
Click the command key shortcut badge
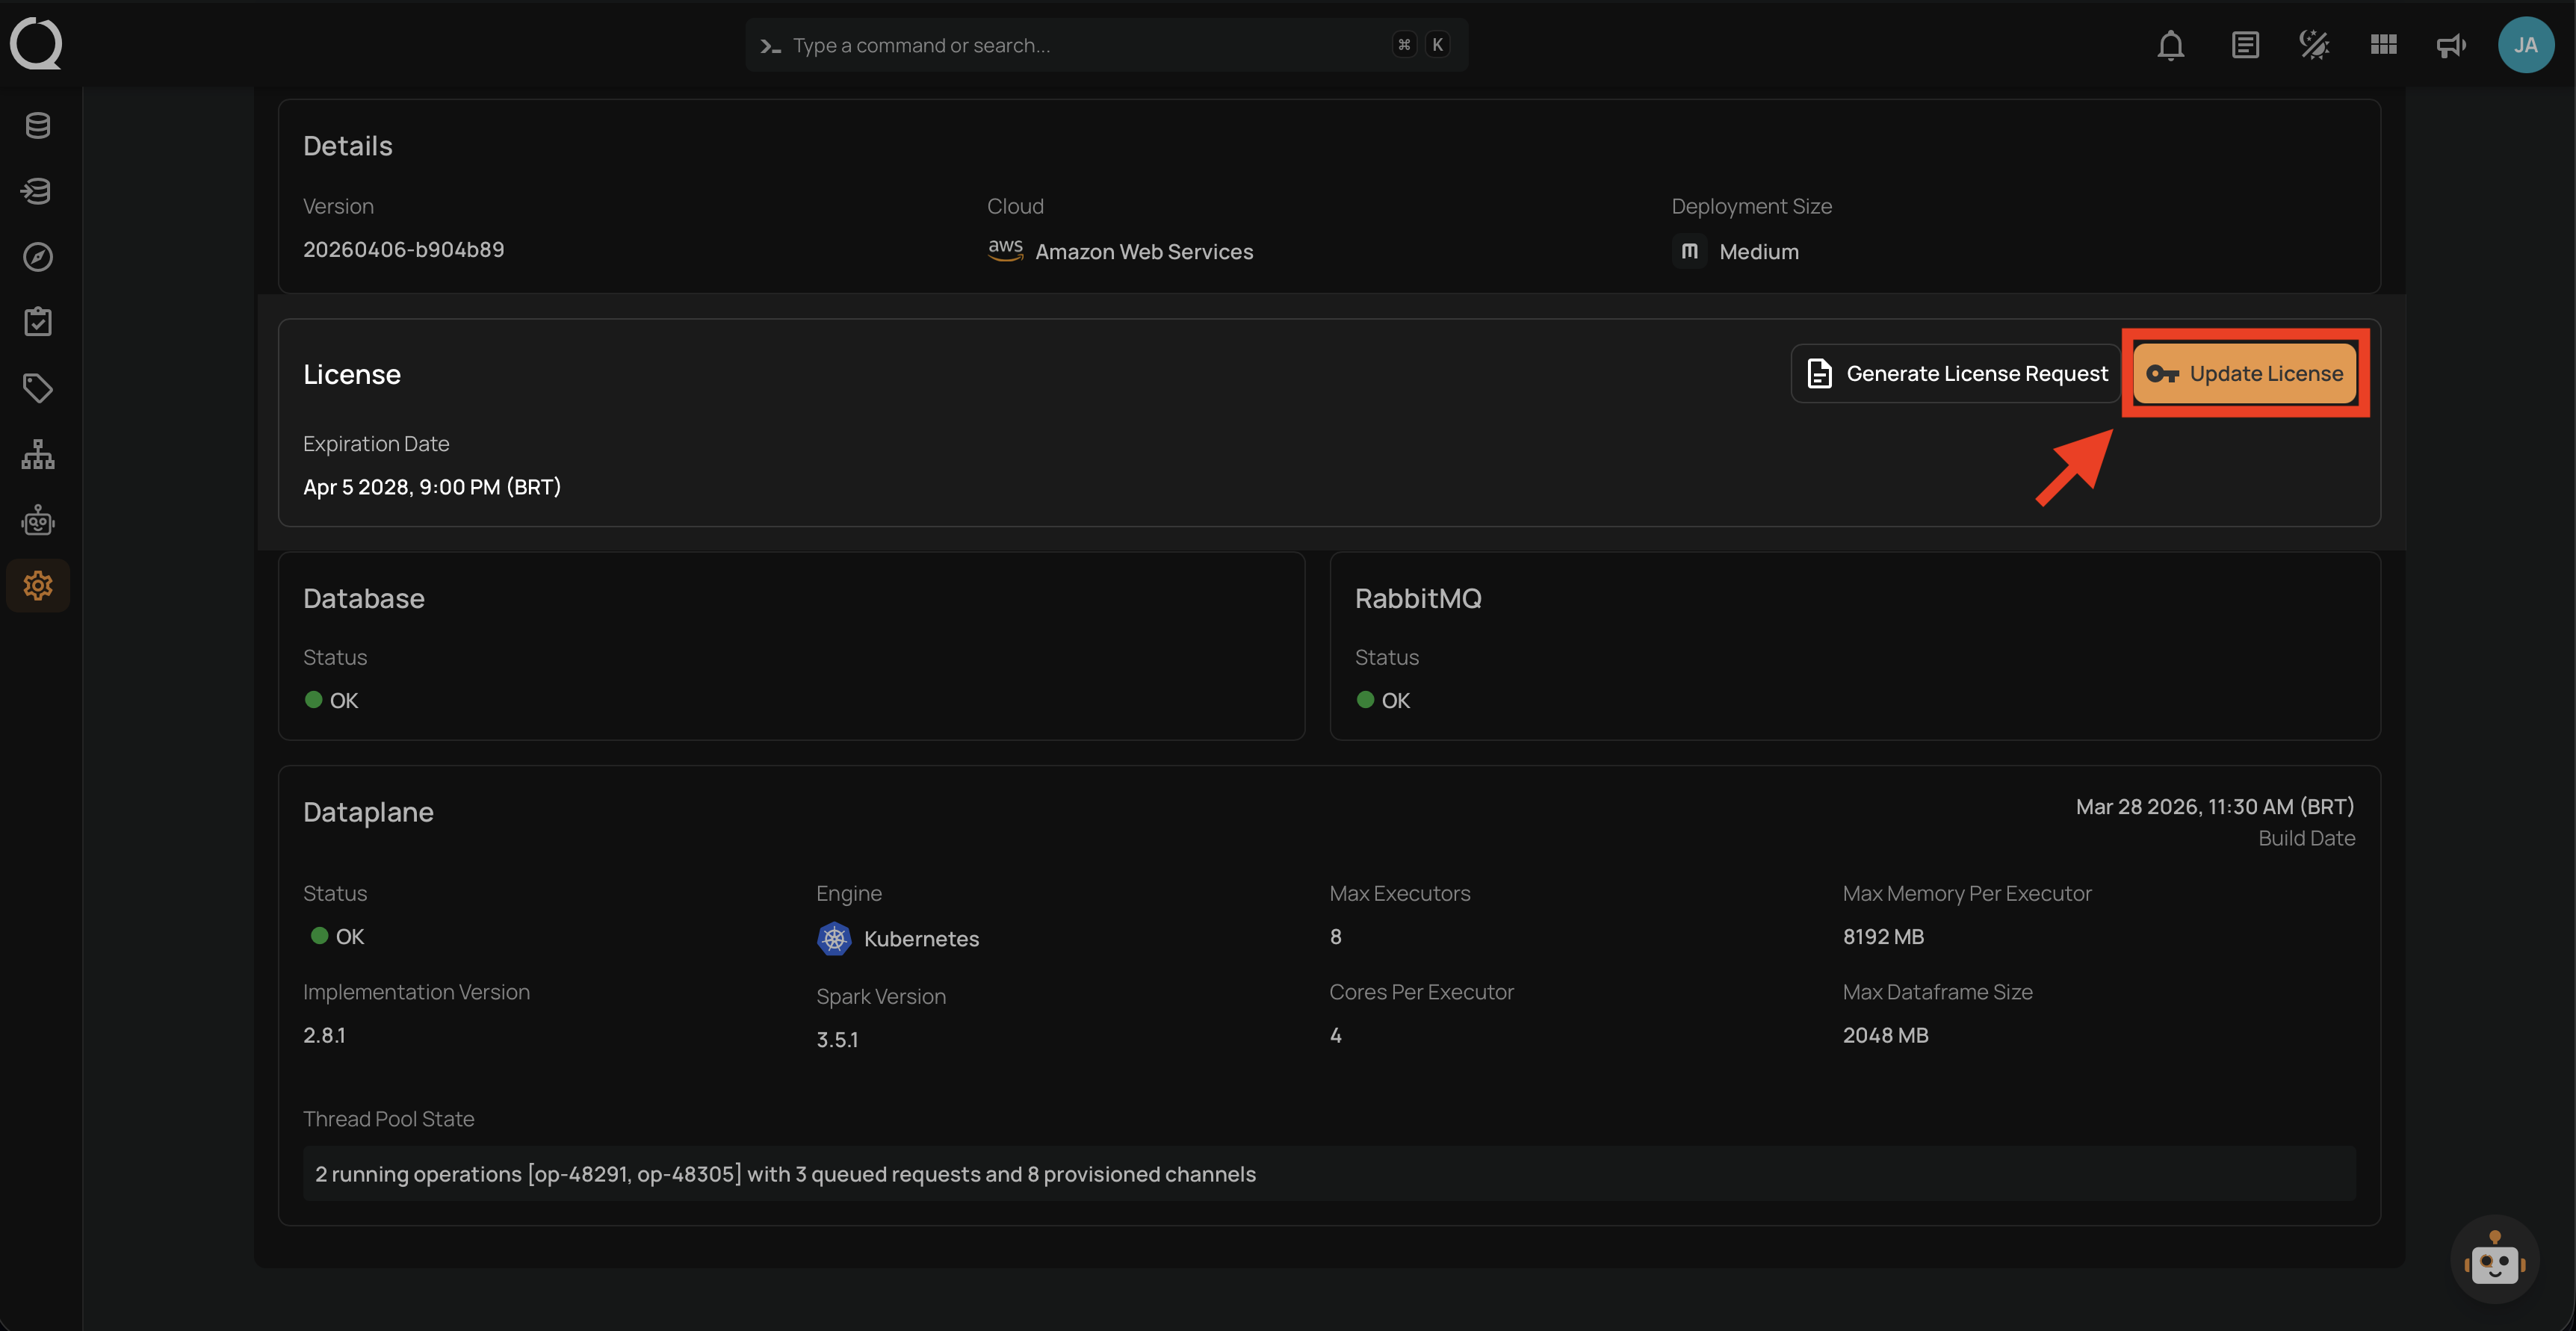[x=1404, y=45]
